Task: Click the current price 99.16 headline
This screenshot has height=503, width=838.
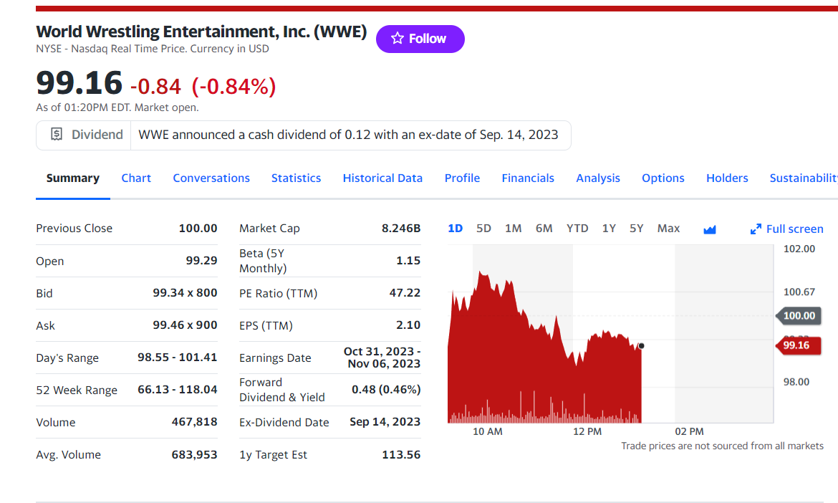Action: pyautogui.click(x=79, y=83)
